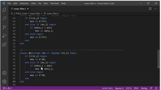Open the Selection menu
The height and width of the screenshot is (90, 161).
[x=24, y=3]
